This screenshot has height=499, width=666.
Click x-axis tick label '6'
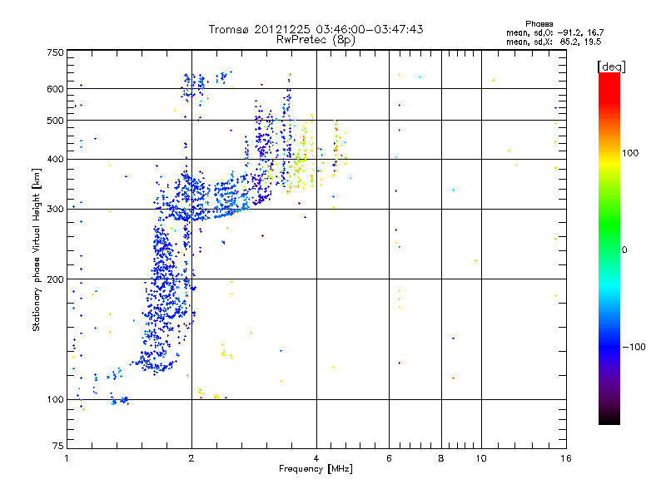[389, 458]
